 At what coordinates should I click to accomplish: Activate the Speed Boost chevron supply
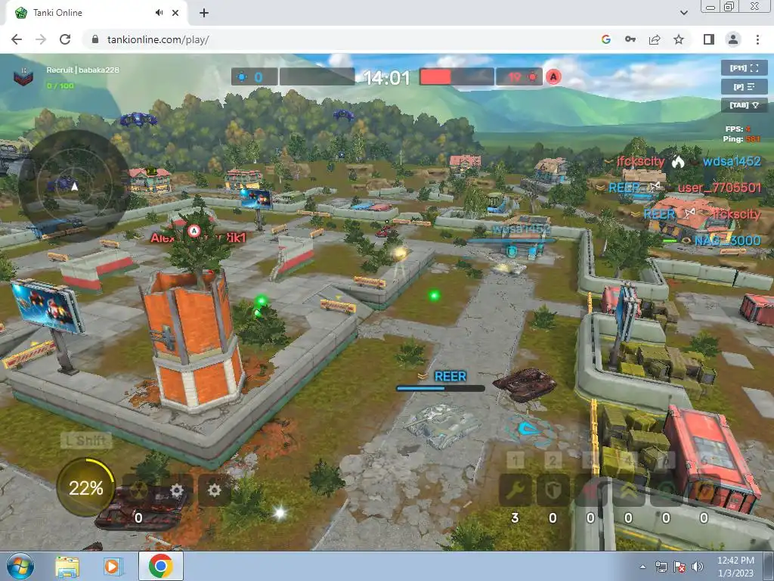coord(628,490)
